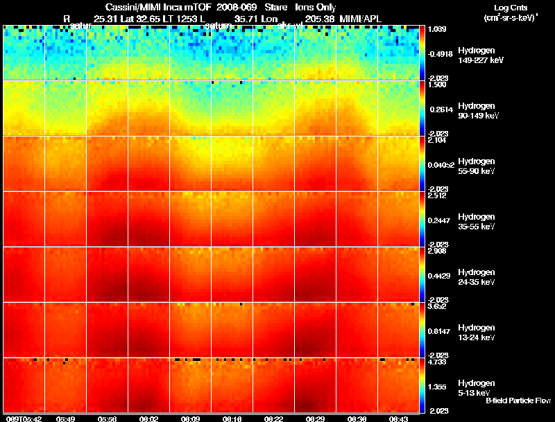The image size is (555, 422).
Task: Open the 5-13 keV image at 06:29
Action: click(315, 385)
